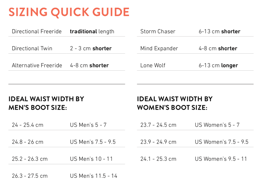260x182 pixels.
Task: Select the Directional Freeride row label
Action: point(37,31)
